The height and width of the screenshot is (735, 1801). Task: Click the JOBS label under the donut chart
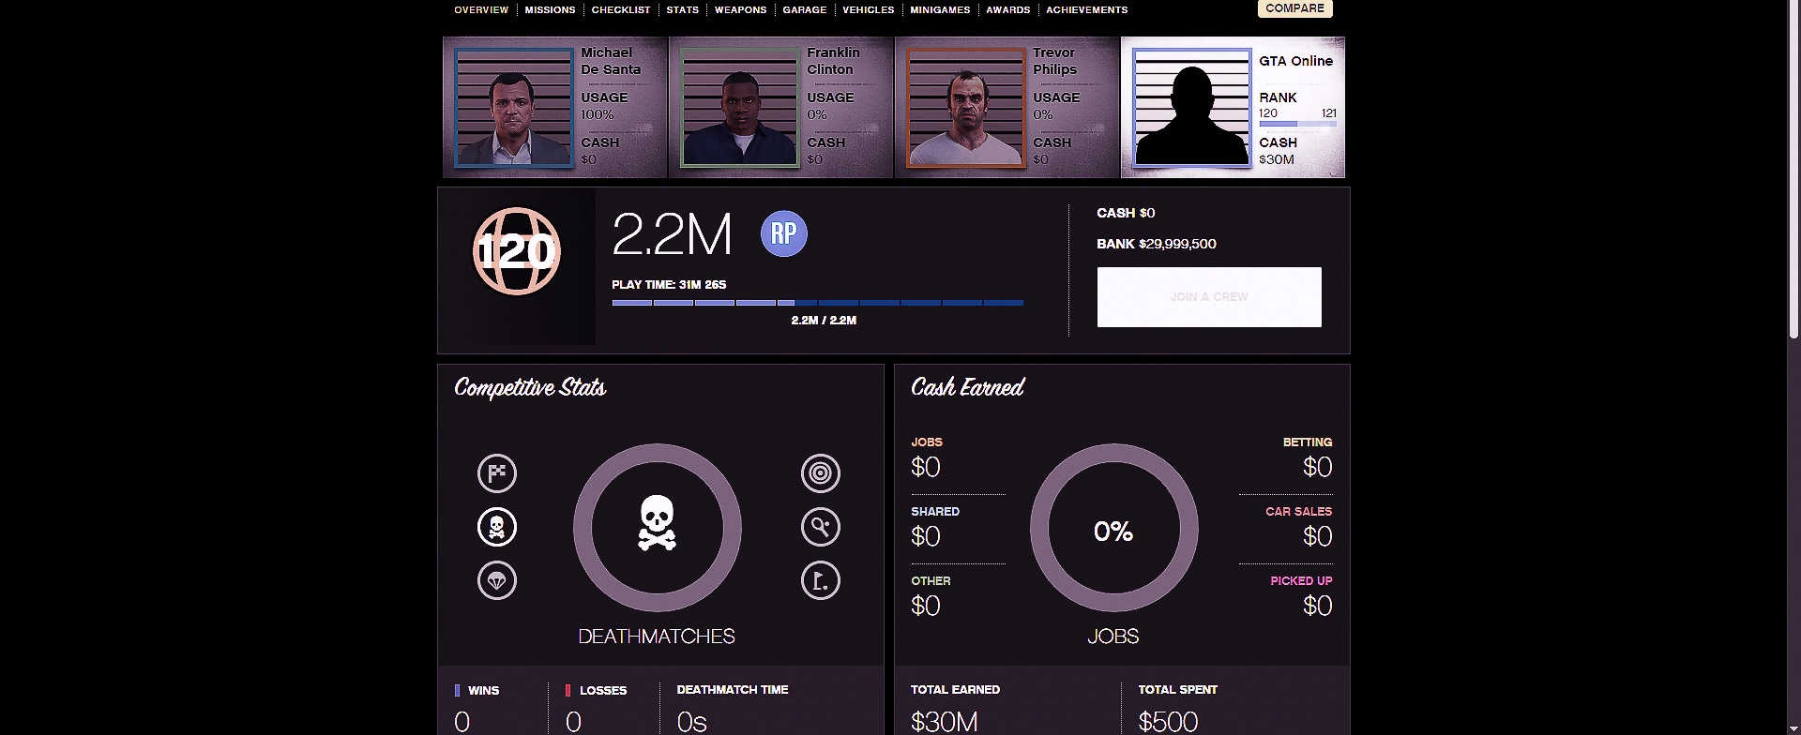click(x=1113, y=637)
